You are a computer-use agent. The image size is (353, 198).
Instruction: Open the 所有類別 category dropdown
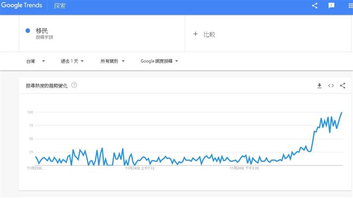tap(112, 61)
